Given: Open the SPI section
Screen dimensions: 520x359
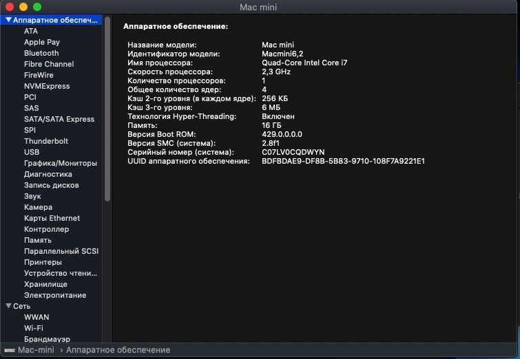Looking at the screenshot, I should 30,130.
